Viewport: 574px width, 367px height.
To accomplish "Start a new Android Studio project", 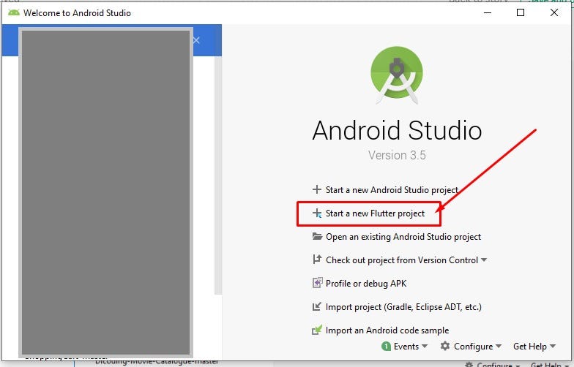I will click(392, 190).
